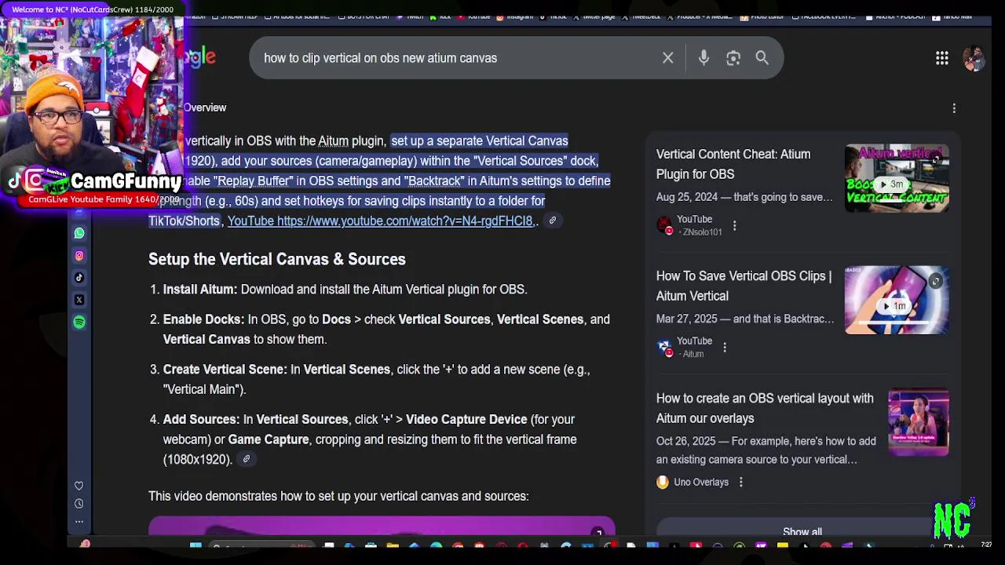The image size is (1005, 565).
Task: Open AI Overview three-dot options menu
Action: 954,108
